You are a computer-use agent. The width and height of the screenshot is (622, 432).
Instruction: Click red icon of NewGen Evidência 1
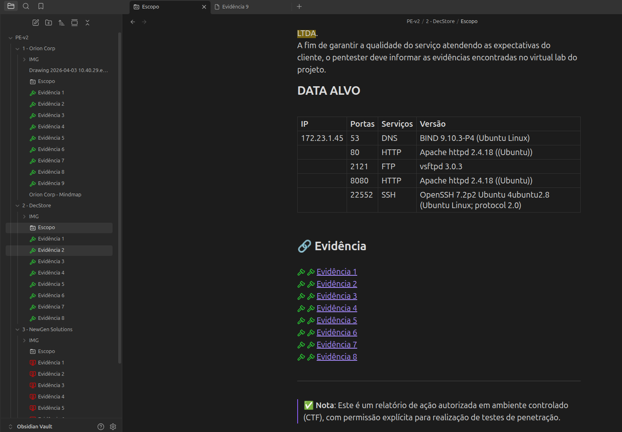tap(33, 363)
